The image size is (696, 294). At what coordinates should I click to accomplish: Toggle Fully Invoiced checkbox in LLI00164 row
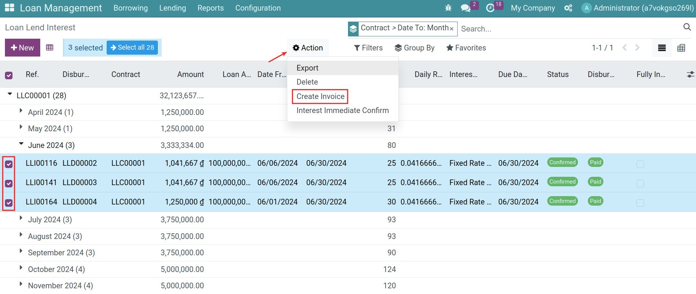pos(640,203)
